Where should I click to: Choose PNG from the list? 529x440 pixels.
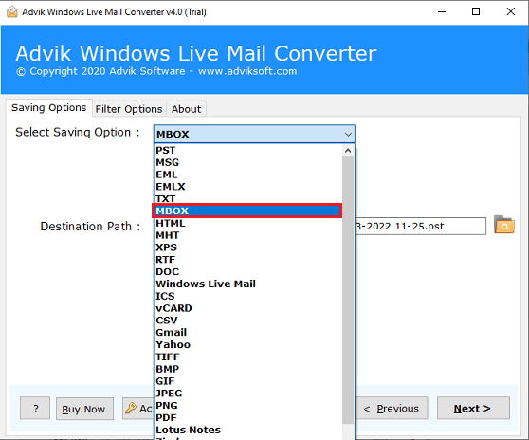[x=248, y=405]
